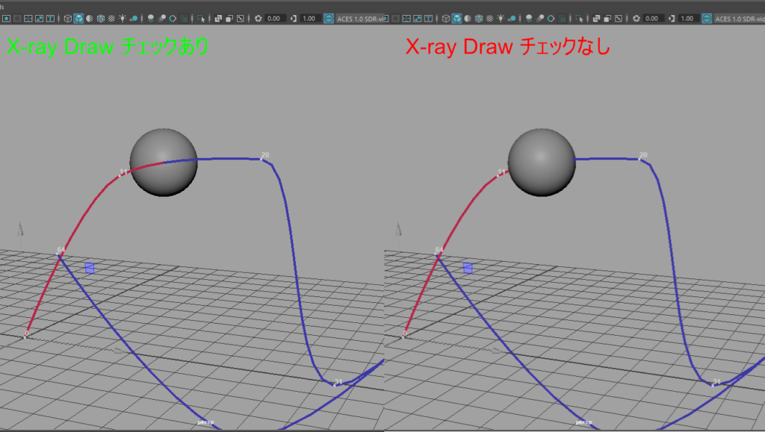Toggle color management button in right viewport toolbar
The height and width of the screenshot is (432, 765).
click(x=706, y=18)
